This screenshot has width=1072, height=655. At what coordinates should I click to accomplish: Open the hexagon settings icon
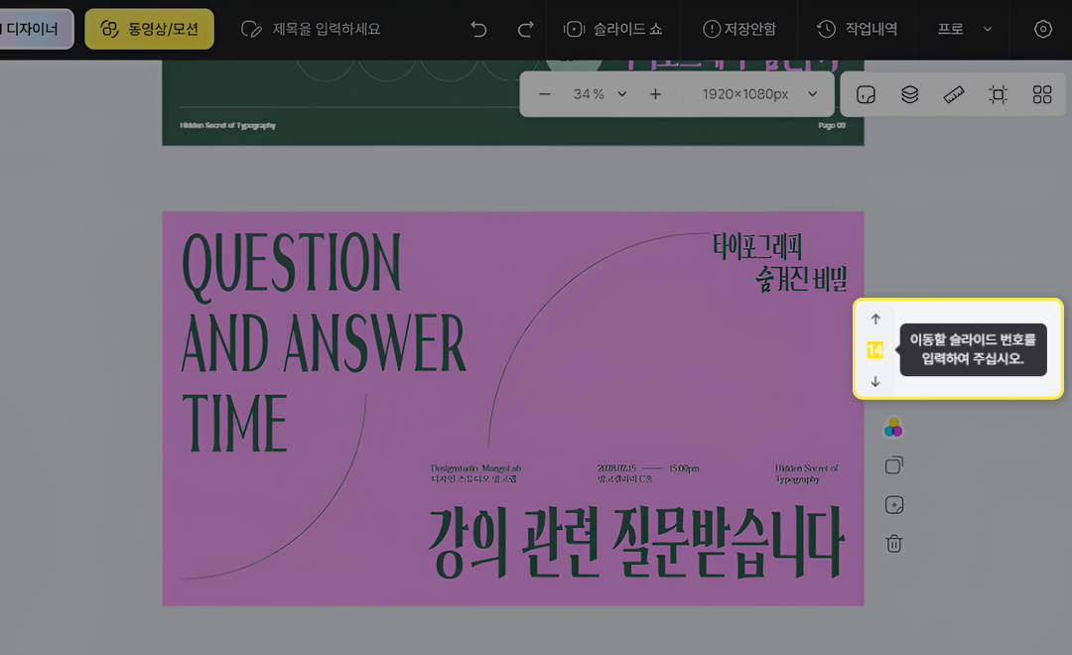click(1042, 30)
